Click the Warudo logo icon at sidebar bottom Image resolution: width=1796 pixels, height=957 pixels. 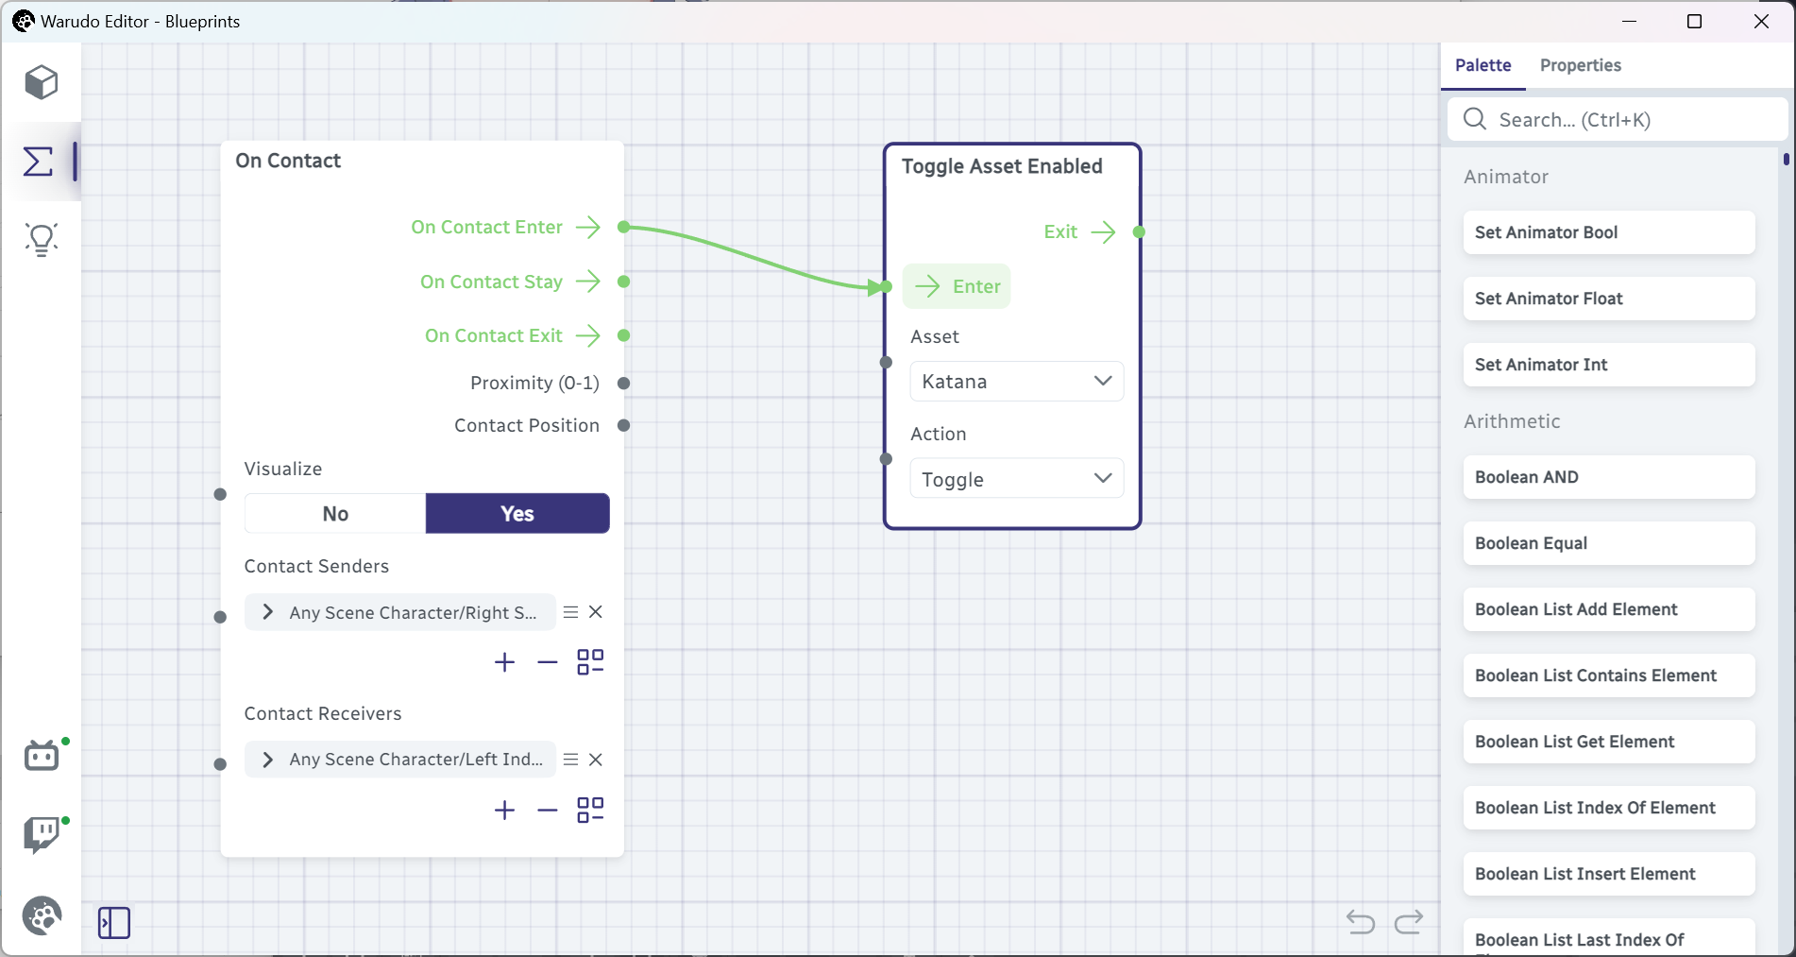(x=42, y=915)
